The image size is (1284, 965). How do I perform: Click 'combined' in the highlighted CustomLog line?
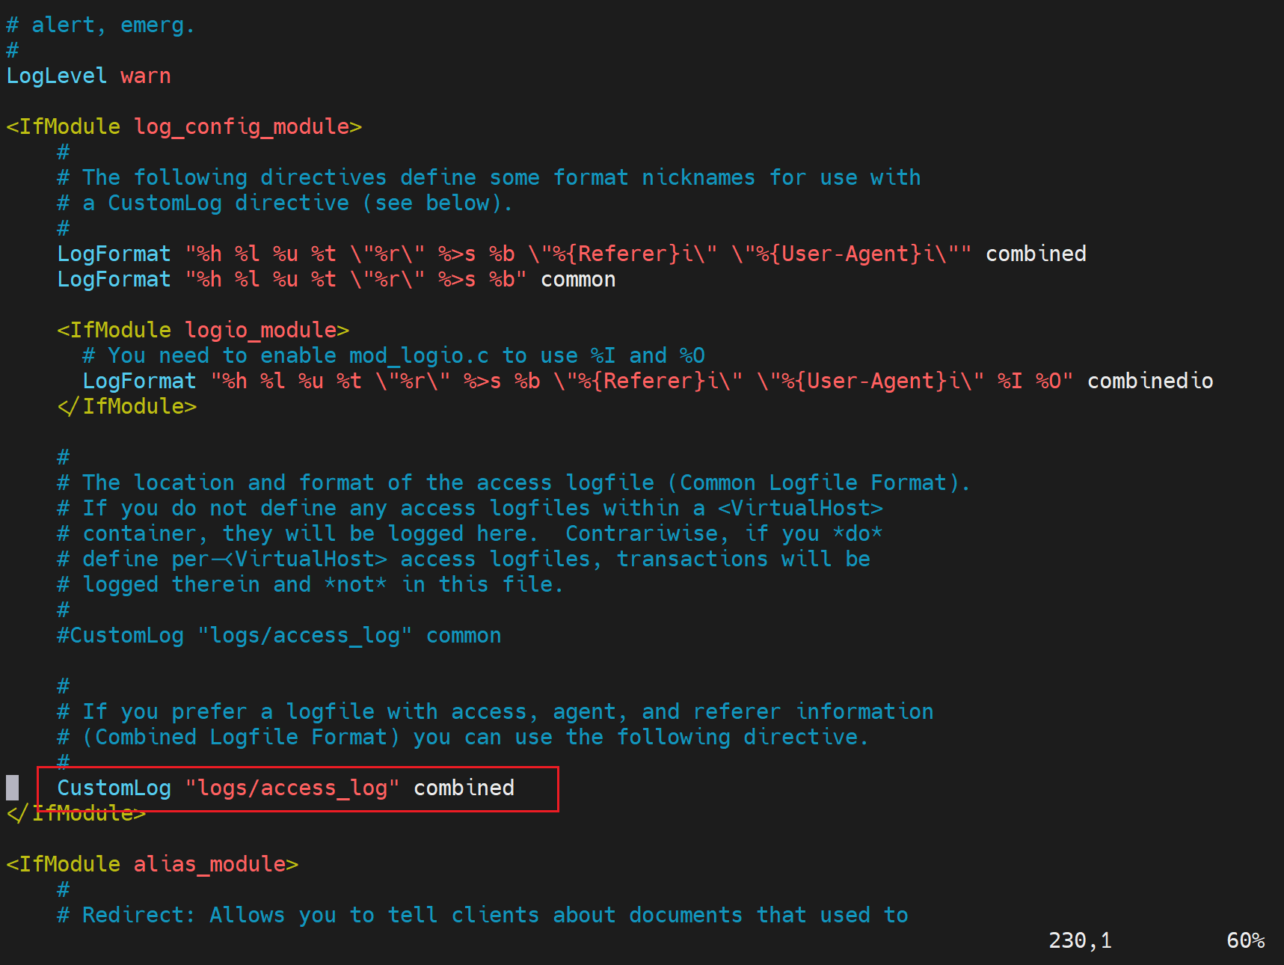coord(464,788)
